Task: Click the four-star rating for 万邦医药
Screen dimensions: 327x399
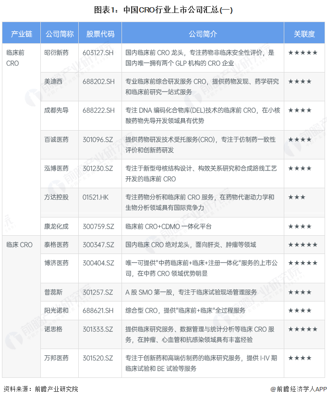Action: coord(300,358)
